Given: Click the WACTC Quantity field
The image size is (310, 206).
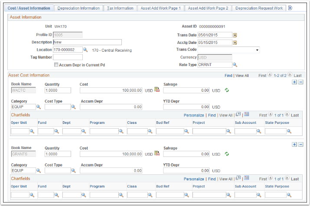Looking at the screenshot, I should (x=58, y=90).
